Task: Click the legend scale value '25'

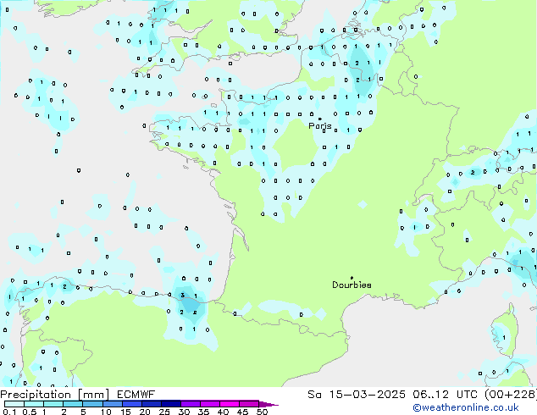Action: pos(164,412)
